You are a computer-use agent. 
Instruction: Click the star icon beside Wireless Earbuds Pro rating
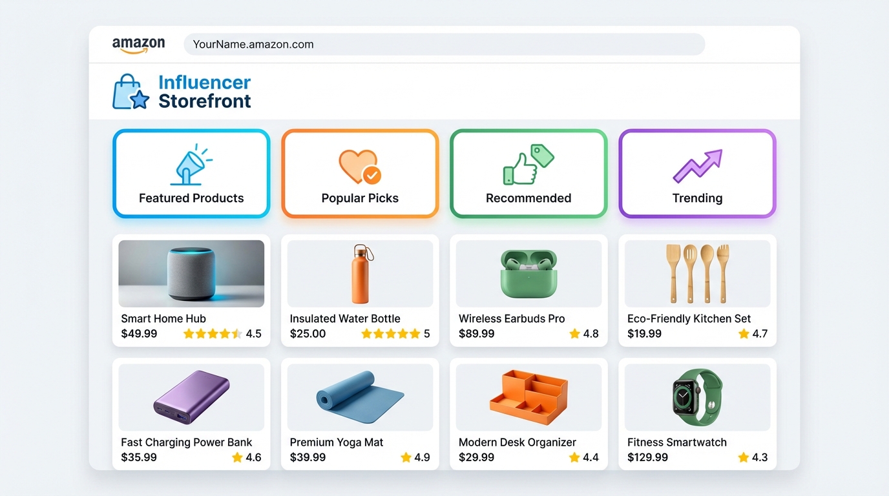(x=574, y=334)
